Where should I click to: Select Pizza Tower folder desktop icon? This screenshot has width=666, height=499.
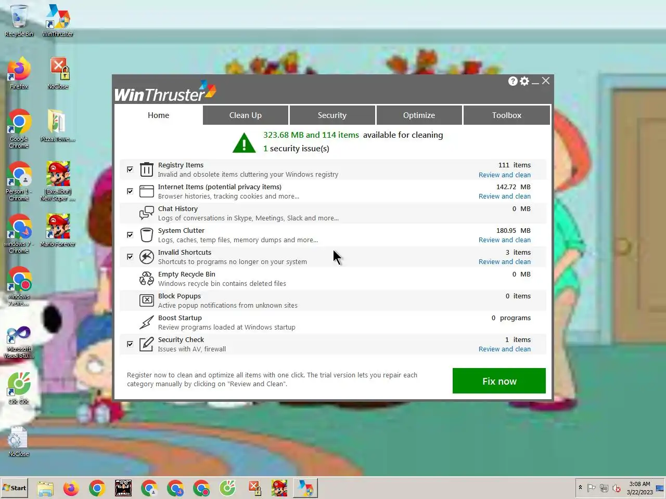(58, 126)
